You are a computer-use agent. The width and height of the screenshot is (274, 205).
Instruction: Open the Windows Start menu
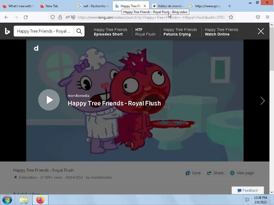tap(7, 200)
